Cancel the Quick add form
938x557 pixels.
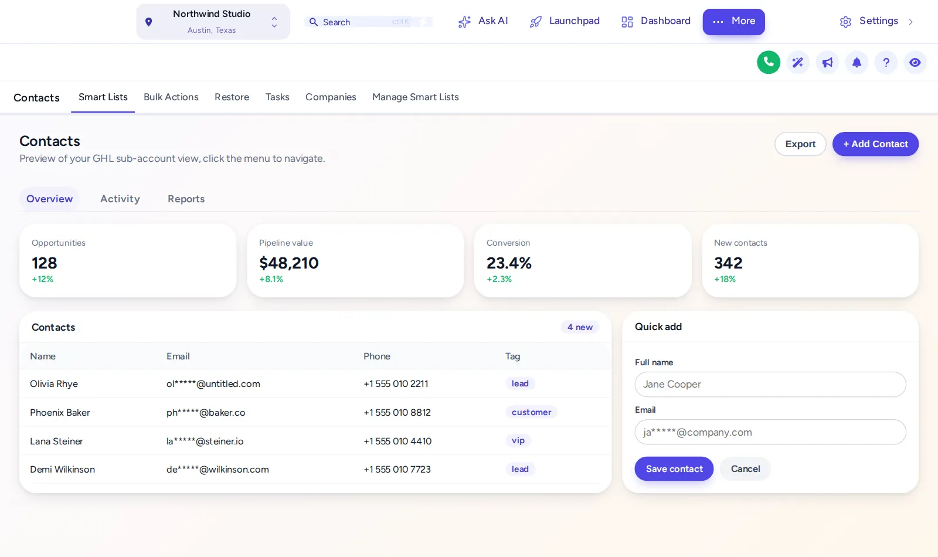coord(745,469)
